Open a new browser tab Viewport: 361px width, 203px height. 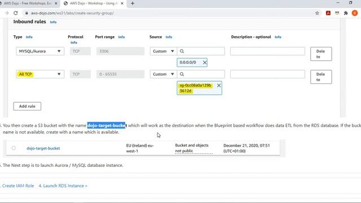(133, 3)
